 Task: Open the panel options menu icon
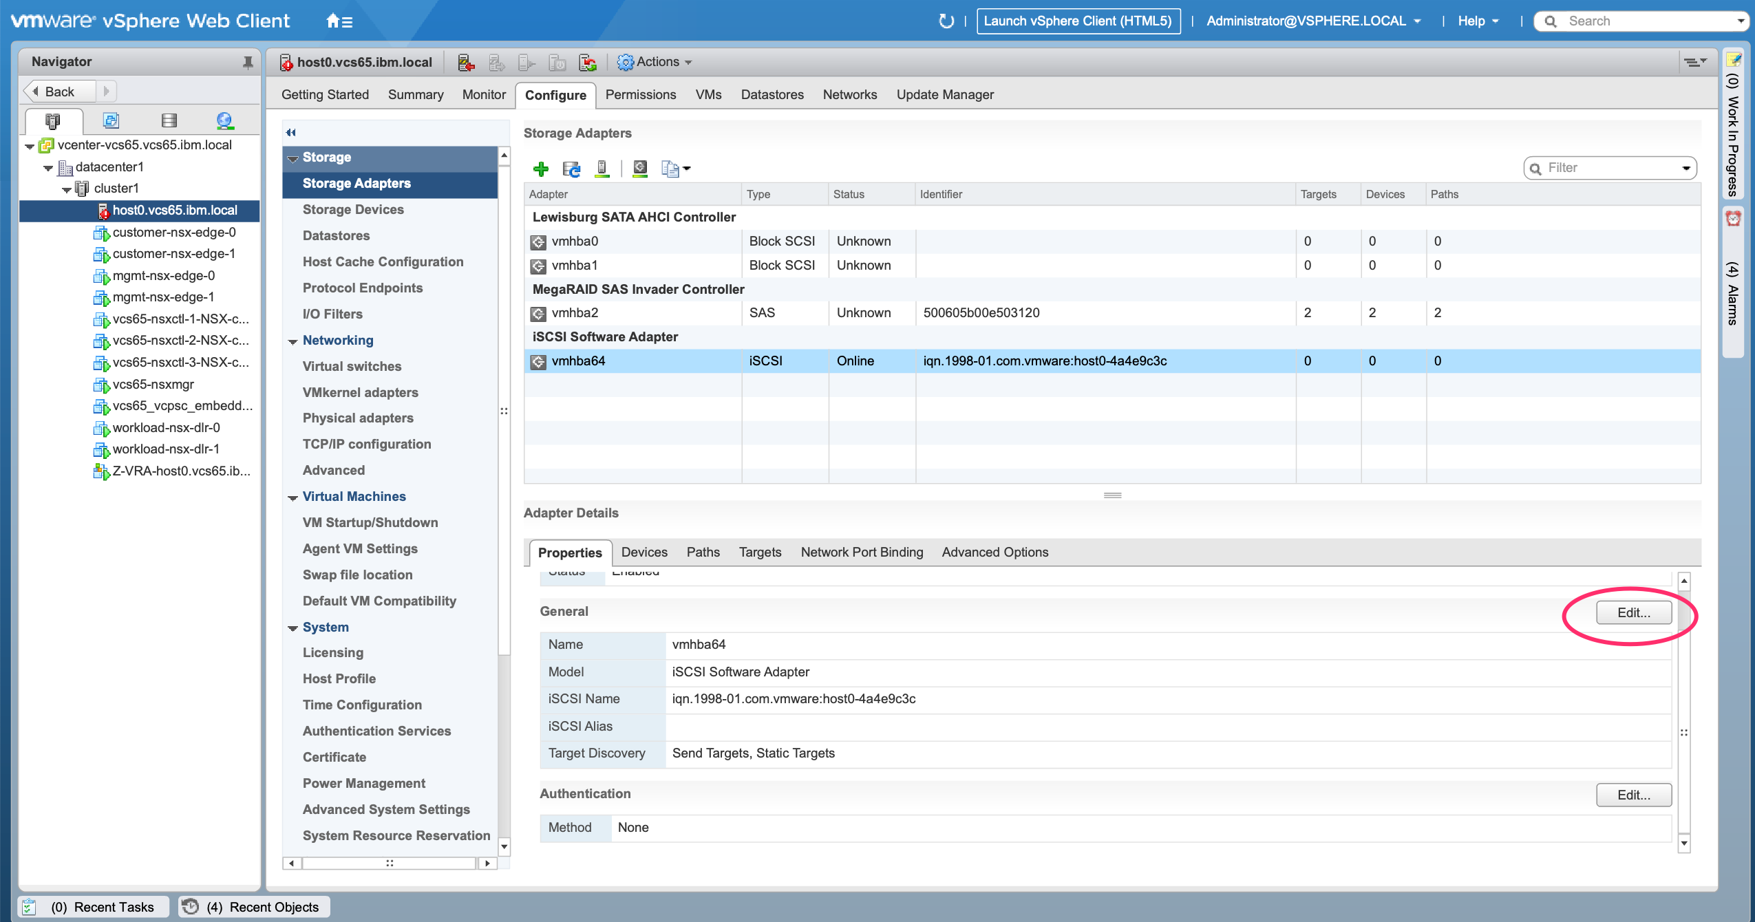[1694, 62]
